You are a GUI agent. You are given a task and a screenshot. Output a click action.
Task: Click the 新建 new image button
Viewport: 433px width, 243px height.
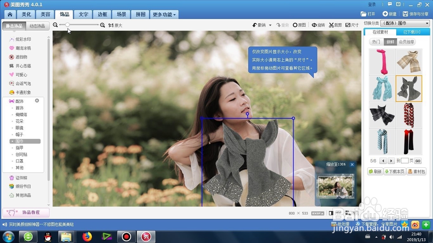pyautogui.click(x=389, y=14)
